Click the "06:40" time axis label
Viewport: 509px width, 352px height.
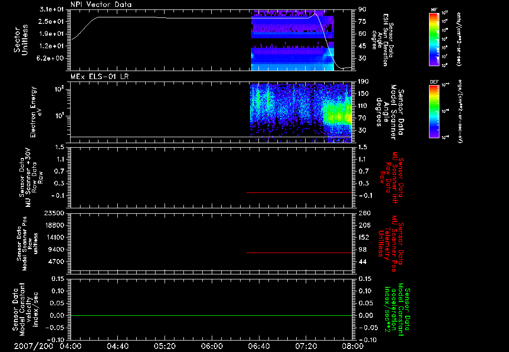(x=258, y=346)
